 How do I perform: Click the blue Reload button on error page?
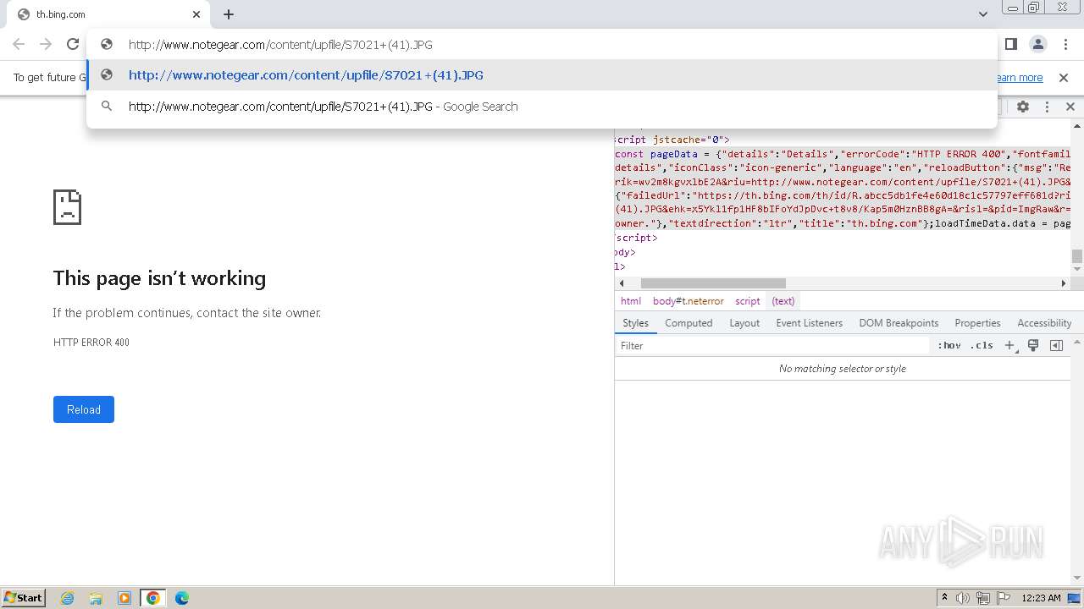click(x=84, y=409)
